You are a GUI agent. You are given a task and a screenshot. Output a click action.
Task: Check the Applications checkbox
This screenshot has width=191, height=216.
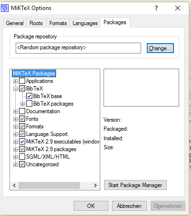[x=22, y=81]
